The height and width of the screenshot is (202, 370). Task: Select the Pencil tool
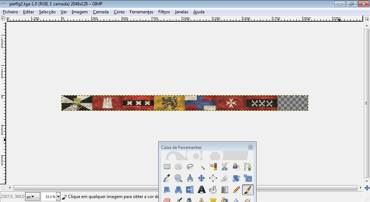coord(236,190)
